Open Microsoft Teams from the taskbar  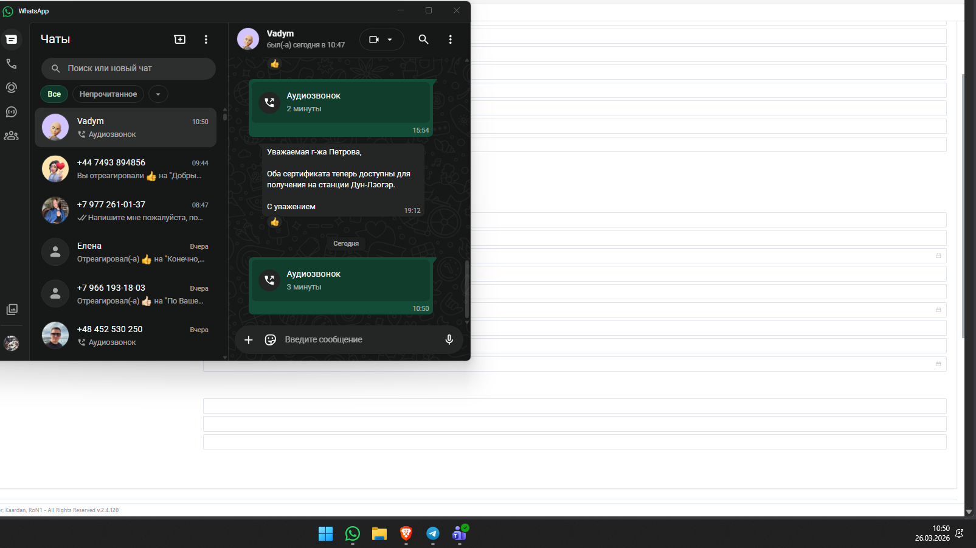coord(460,534)
